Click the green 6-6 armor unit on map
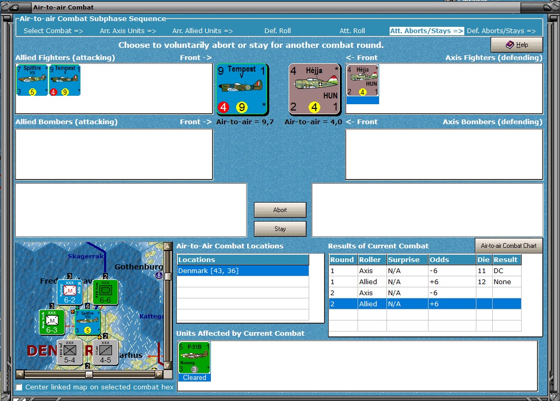The image size is (560, 401). (x=105, y=293)
